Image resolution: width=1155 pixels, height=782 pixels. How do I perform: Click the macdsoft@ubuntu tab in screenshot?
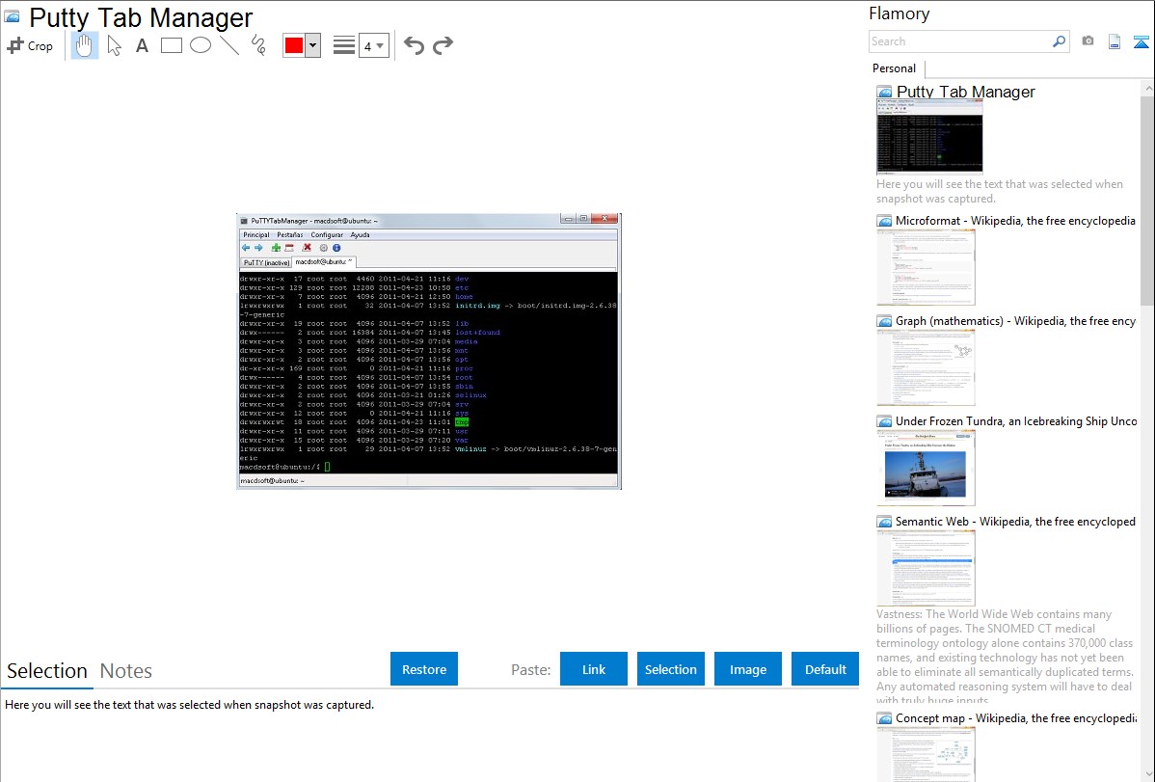tap(323, 261)
